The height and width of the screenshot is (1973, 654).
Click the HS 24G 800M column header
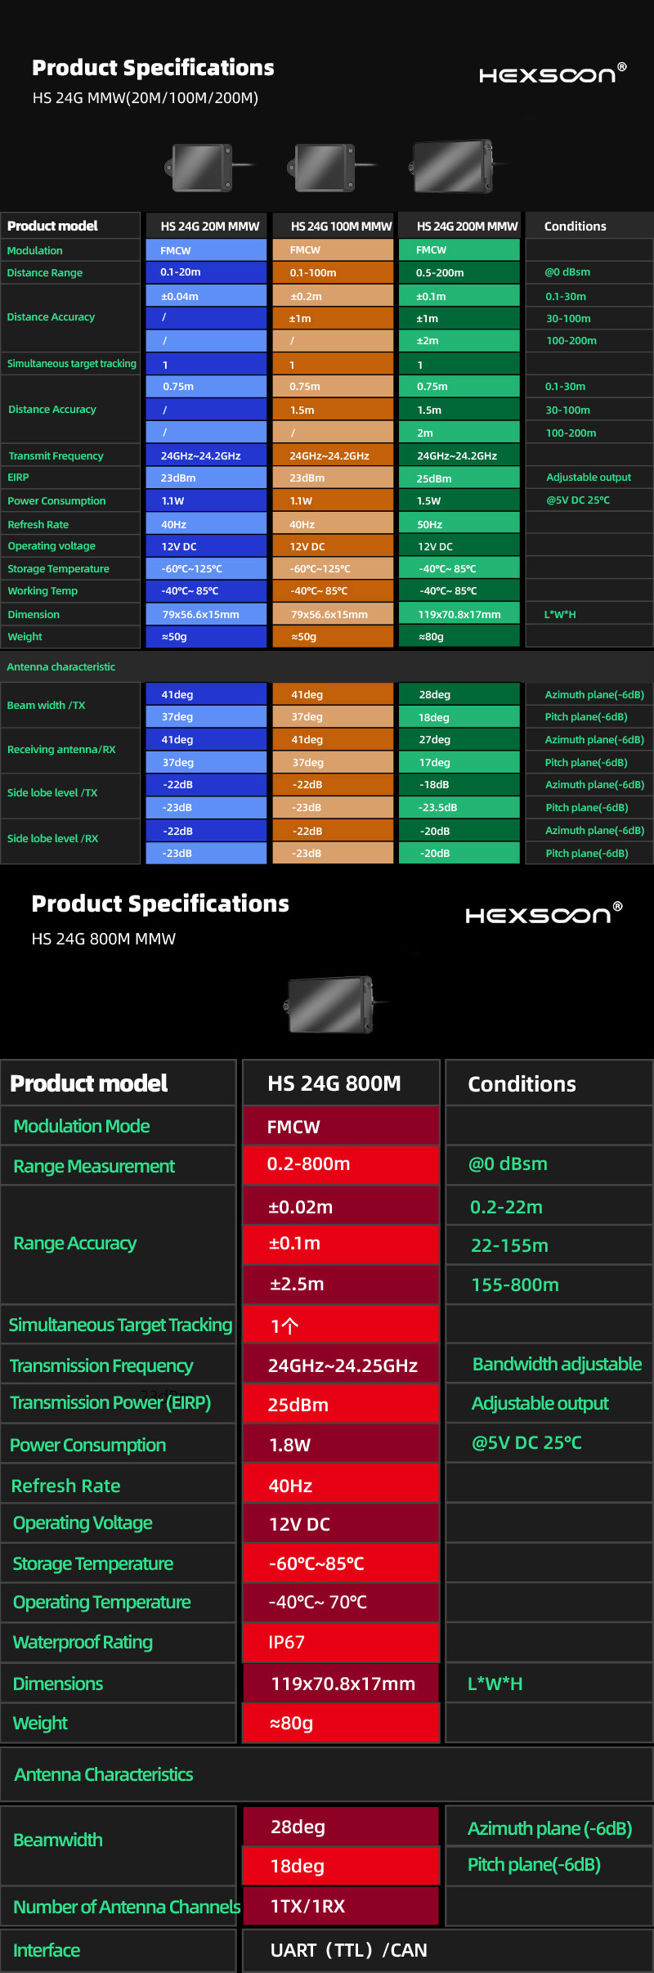click(x=334, y=1083)
